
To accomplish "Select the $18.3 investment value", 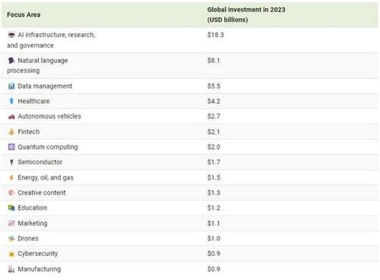I will click(216, 35).
